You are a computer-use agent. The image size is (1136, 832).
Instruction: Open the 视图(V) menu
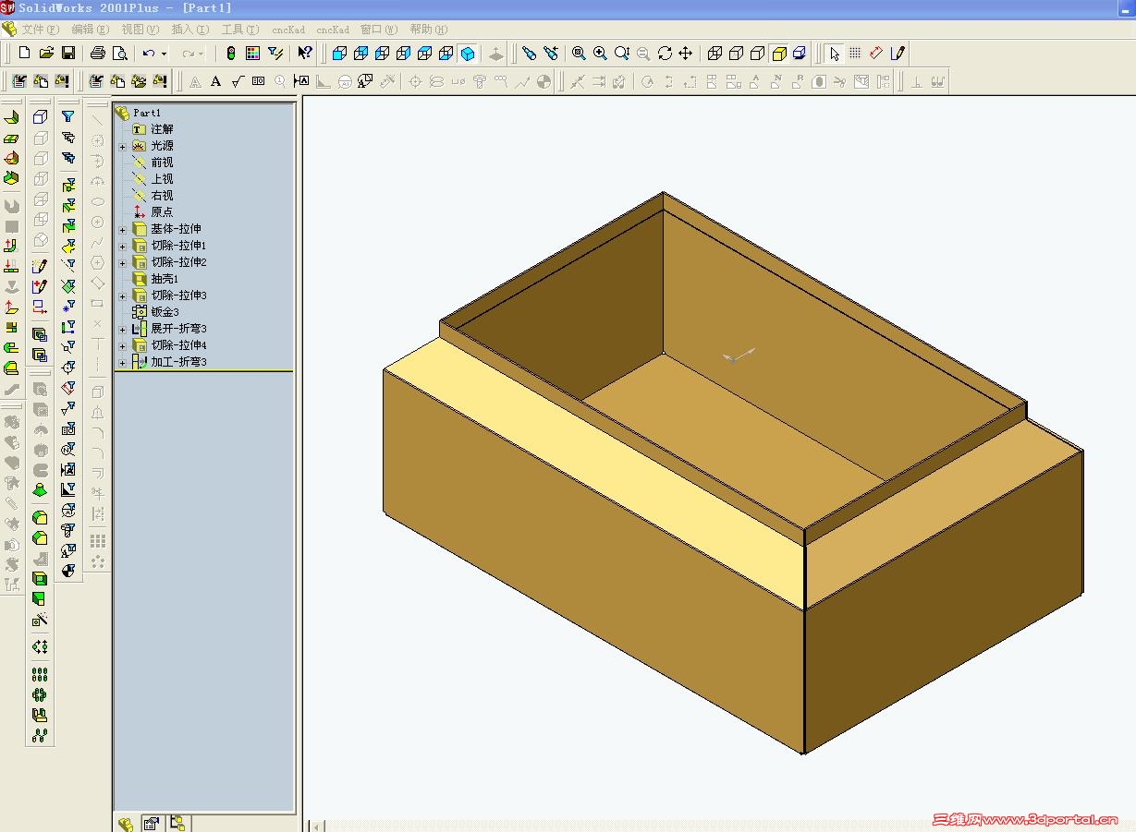pyautogui.click(x=140, y=30)
